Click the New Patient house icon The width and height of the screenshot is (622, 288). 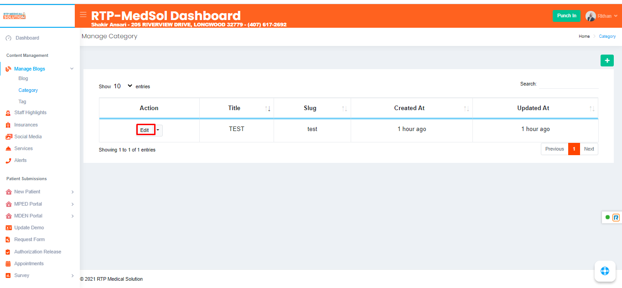click(x=8, y=192)
